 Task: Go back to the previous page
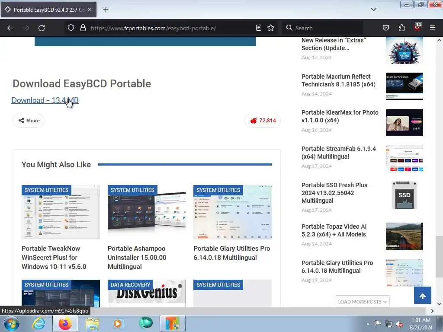[x=10, y=28]
